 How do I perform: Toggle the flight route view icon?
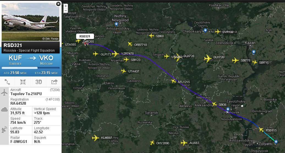pyautogui.click(x=7, y=82)
